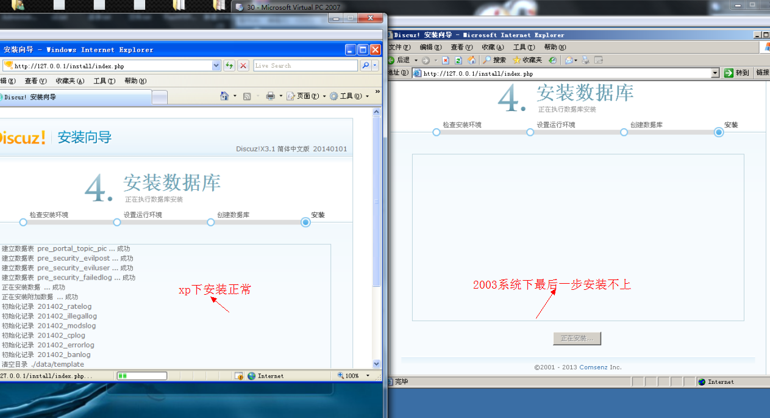
Task: Click Print icon in XP IE command bar
Action: pos(271,96)
